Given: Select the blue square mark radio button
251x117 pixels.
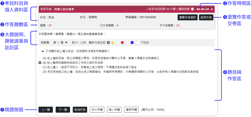Looking at the screenshot, I should (x=128, y=43).
